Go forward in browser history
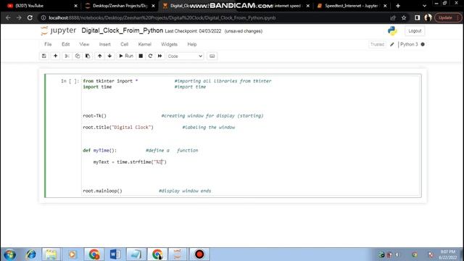Viewport: 464px width, 261px height. coord(19,17)
